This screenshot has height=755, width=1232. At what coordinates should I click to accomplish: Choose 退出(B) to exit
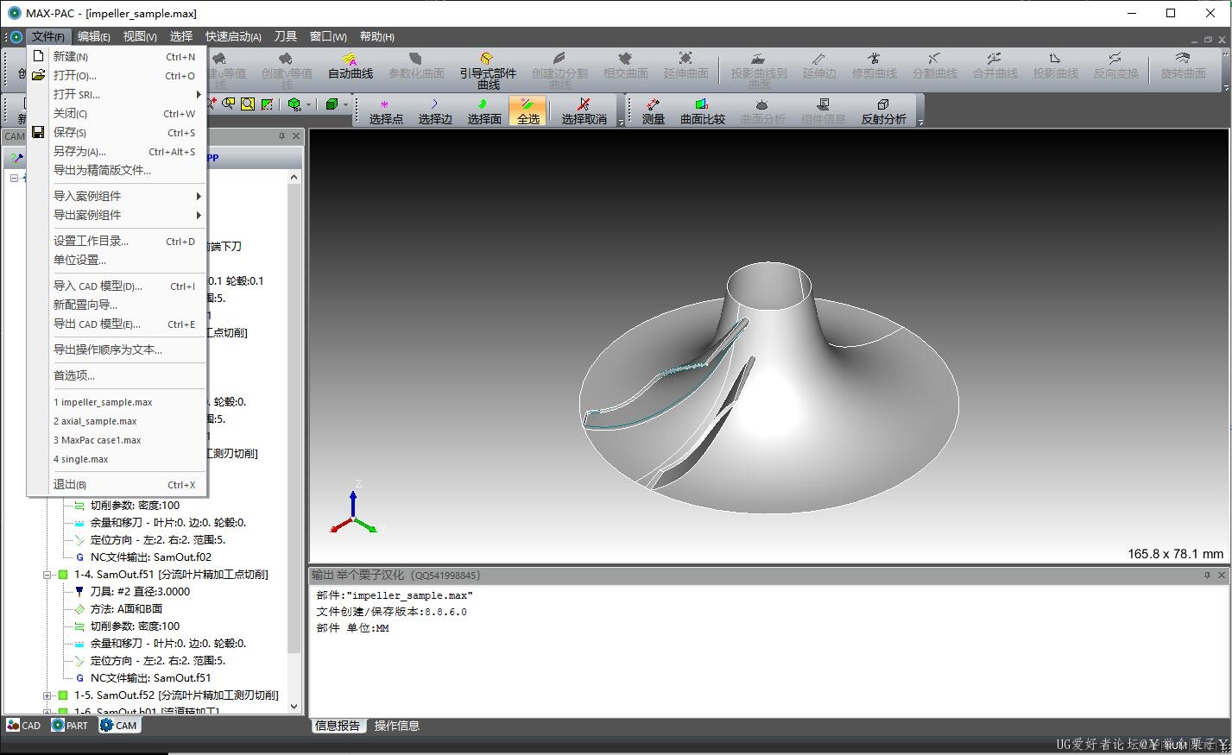click(x=117, y=484)
